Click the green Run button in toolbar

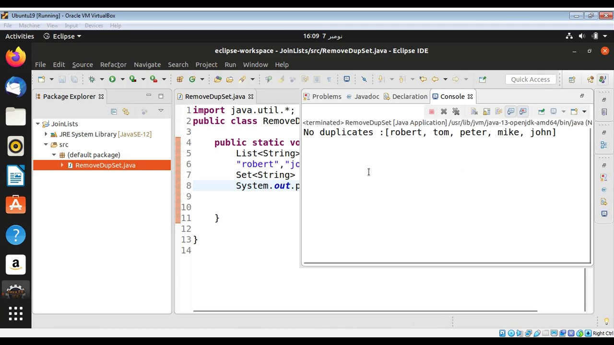point(112,79)
